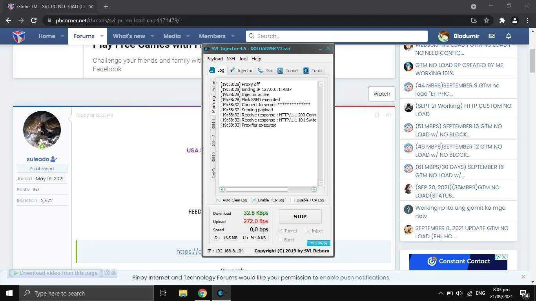Open Task View on the taskbar
This screenshot has height=301, width=536.
tap(163, 293)
